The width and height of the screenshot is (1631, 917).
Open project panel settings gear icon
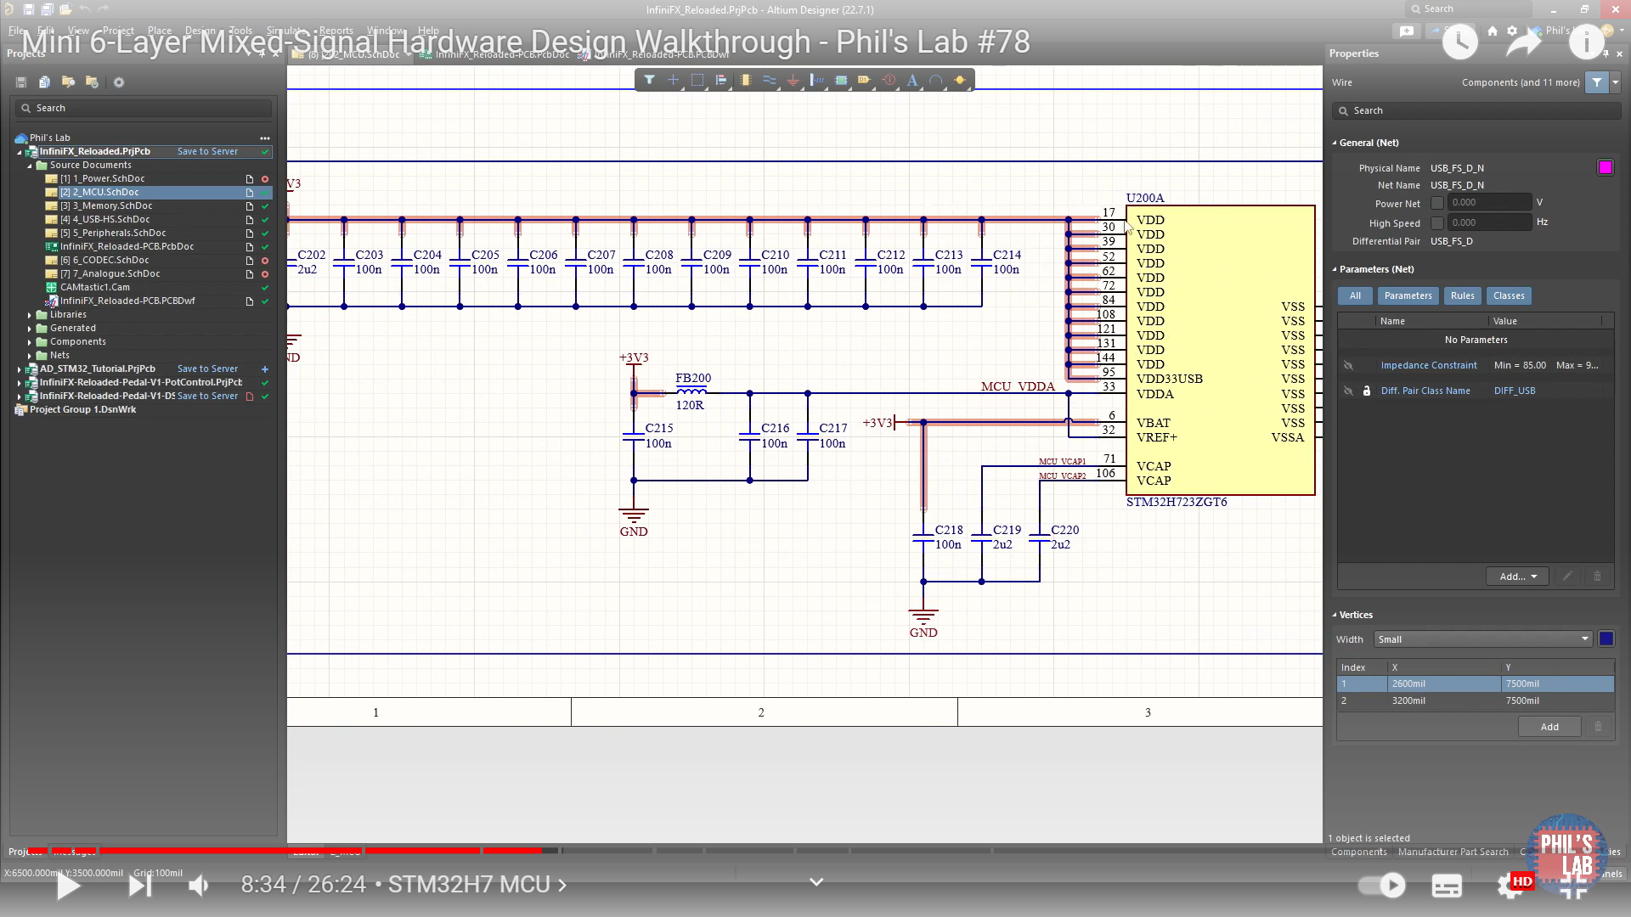click(x=119, y=82)
